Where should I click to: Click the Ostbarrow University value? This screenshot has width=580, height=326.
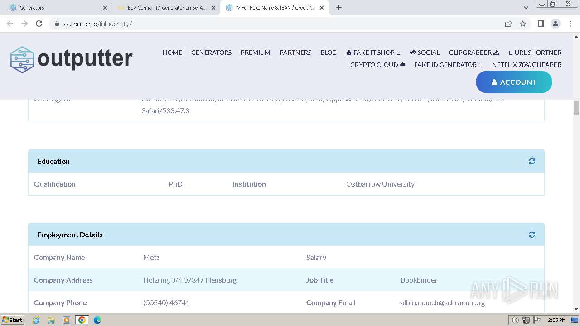380,184
